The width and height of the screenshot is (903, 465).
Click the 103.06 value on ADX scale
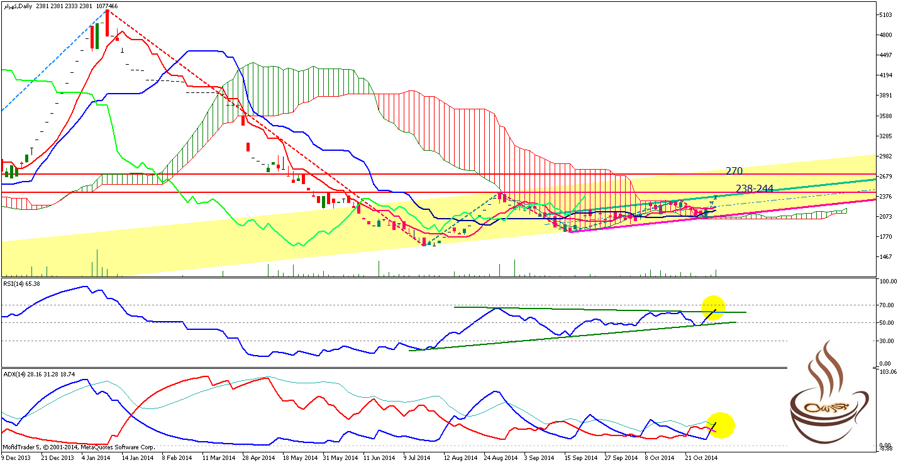click(889, 373)
